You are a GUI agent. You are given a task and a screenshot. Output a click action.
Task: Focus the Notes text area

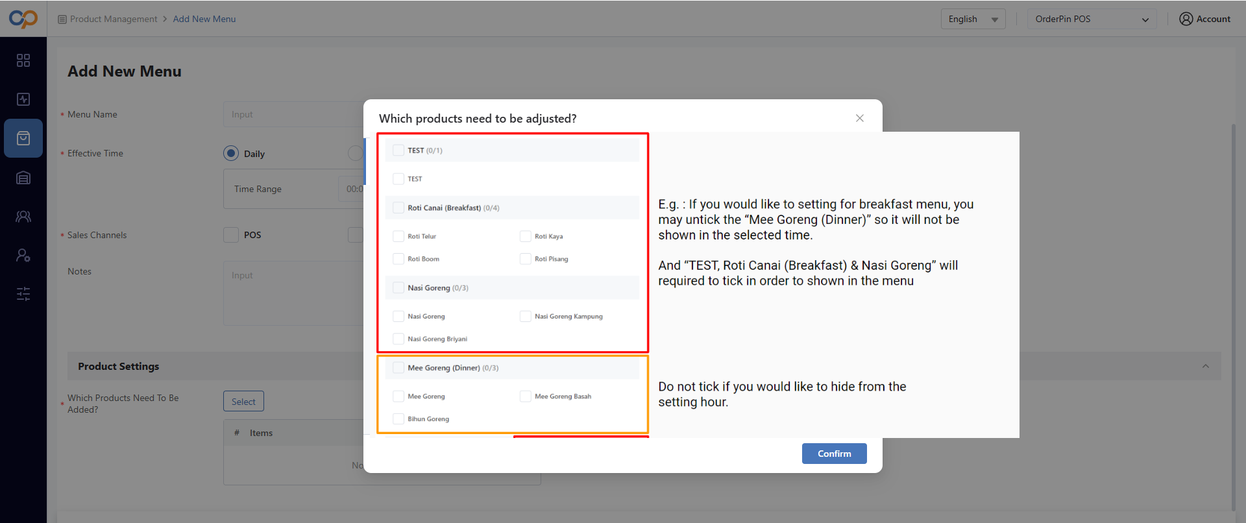(x=293, y=293)
